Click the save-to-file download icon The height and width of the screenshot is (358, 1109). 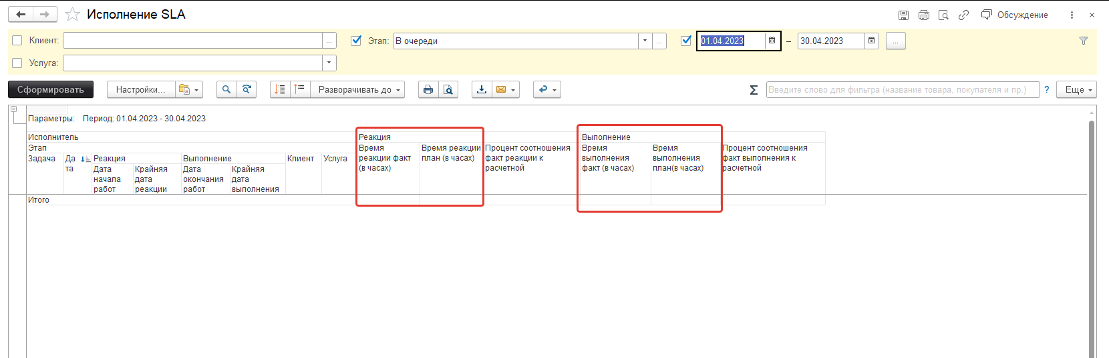point(481,89)
